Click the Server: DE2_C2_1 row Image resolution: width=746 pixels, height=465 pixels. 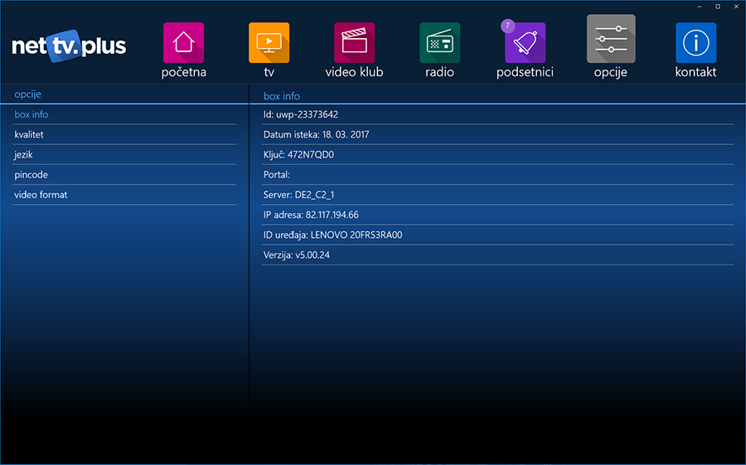tap(497, 195)
